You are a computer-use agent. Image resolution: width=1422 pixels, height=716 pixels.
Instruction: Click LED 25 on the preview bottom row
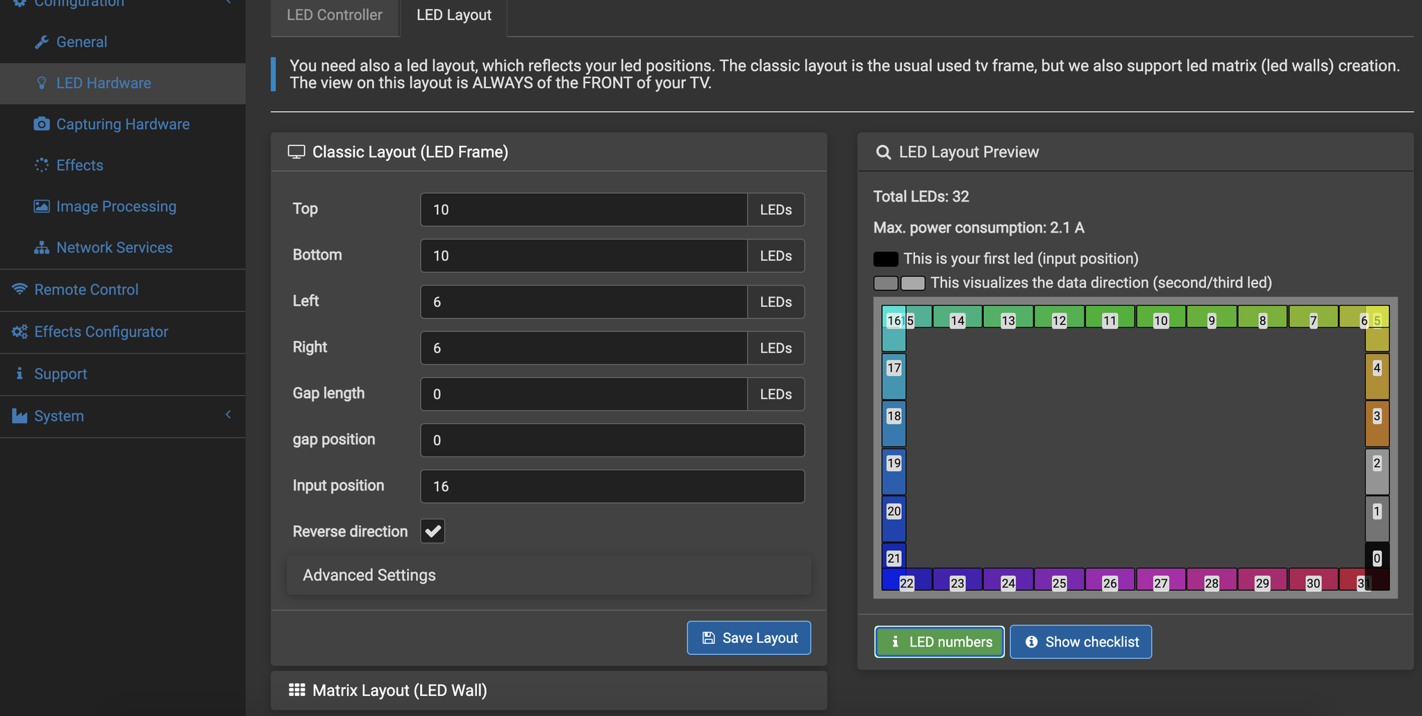click(x=1060, y=580)
